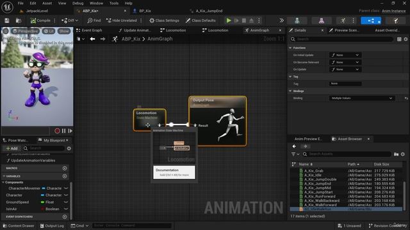
Task: Open My Blueprint settings gear
Action: (x=69, y=148)
